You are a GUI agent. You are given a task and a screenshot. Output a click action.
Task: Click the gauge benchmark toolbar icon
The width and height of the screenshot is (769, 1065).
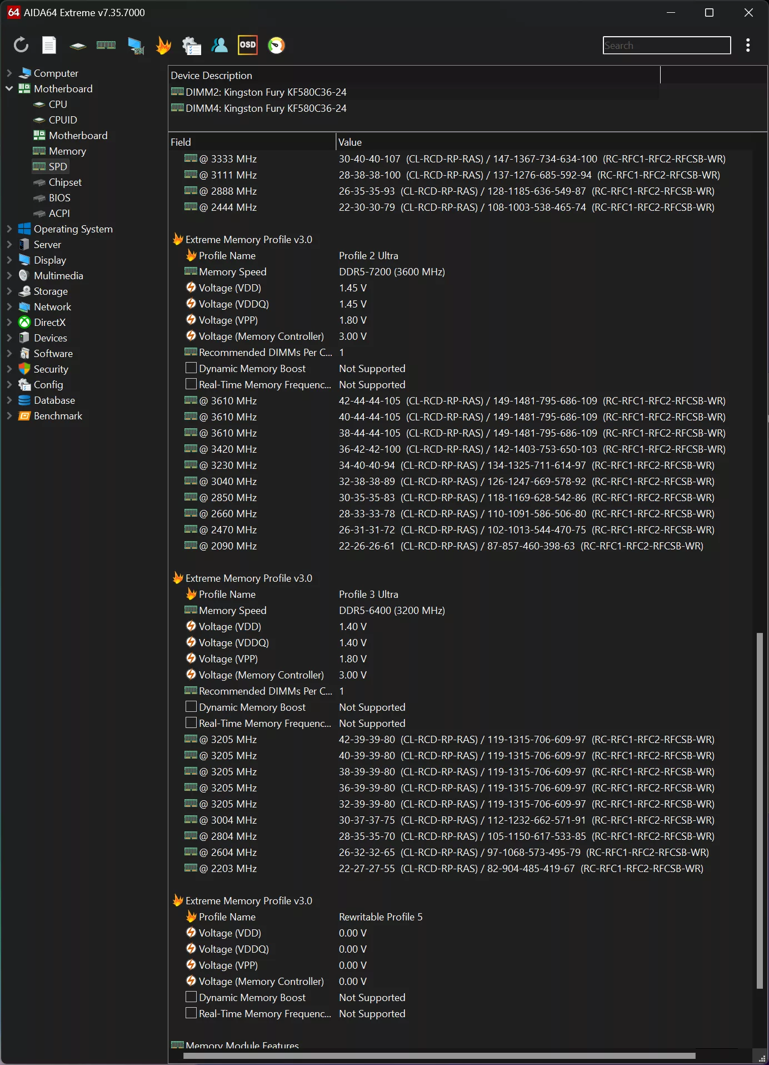pos(276,45)
